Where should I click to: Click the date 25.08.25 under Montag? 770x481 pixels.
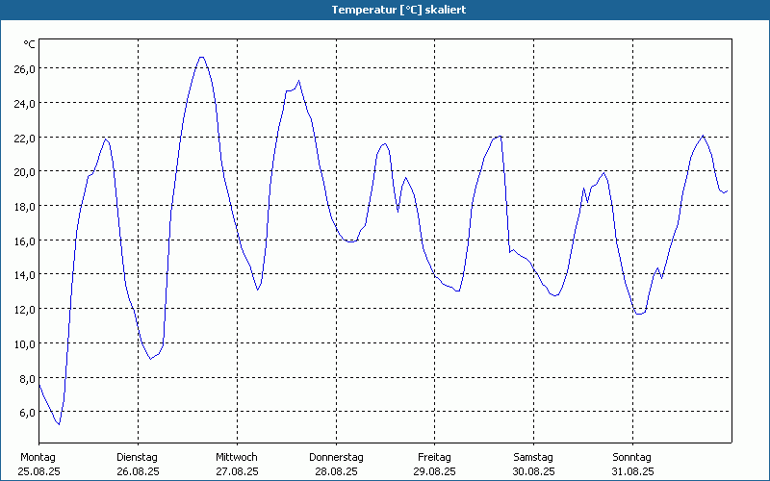pyautogui.click(x=38, y=471)
